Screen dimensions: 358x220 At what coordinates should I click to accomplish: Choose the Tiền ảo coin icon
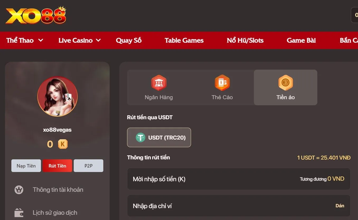pos(286,83)
